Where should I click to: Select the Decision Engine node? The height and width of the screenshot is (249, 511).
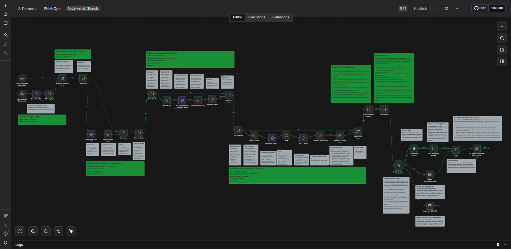[x=139, y=133]
